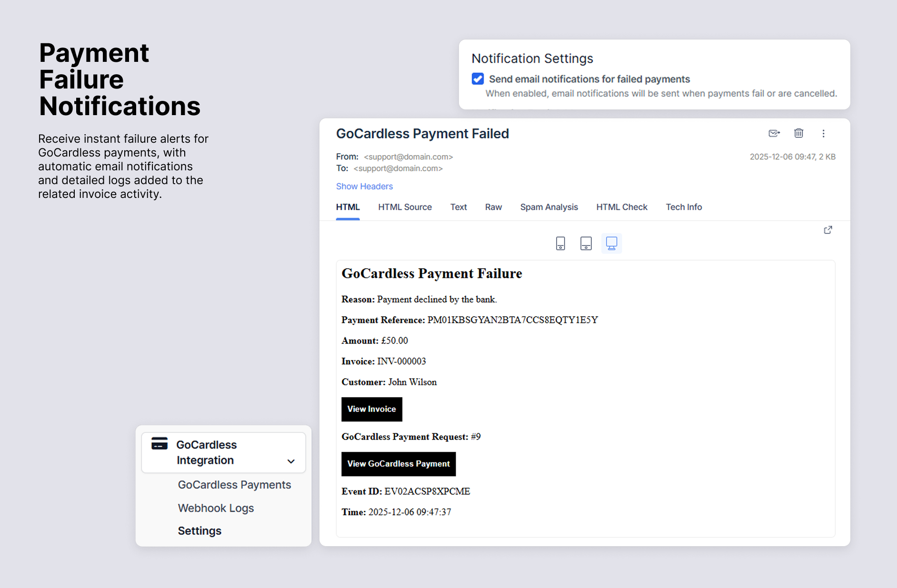Select desktop monitor preview
This screenshot has width=897, height=588.
point(611,244)
